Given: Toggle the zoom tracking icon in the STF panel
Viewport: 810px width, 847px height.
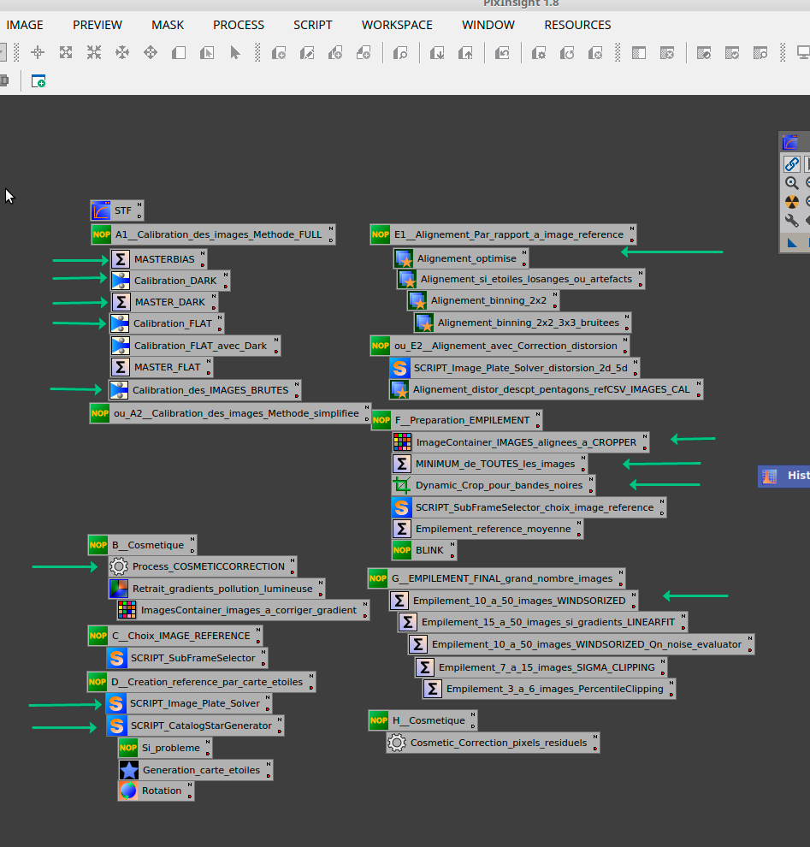Looking at the screenshot, I should coord(791,182).
